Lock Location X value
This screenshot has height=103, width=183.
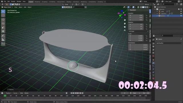click(146, 15)
